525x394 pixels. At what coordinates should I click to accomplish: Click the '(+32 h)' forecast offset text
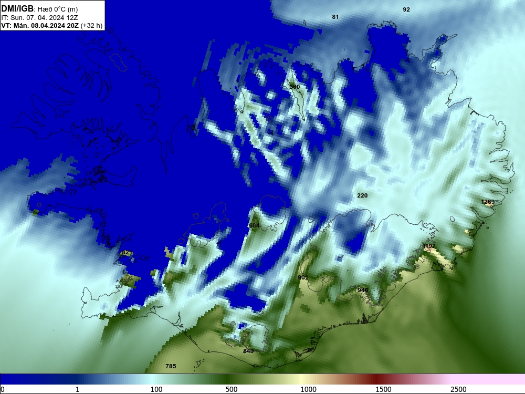pyautogui.click(x=91, y=25)
